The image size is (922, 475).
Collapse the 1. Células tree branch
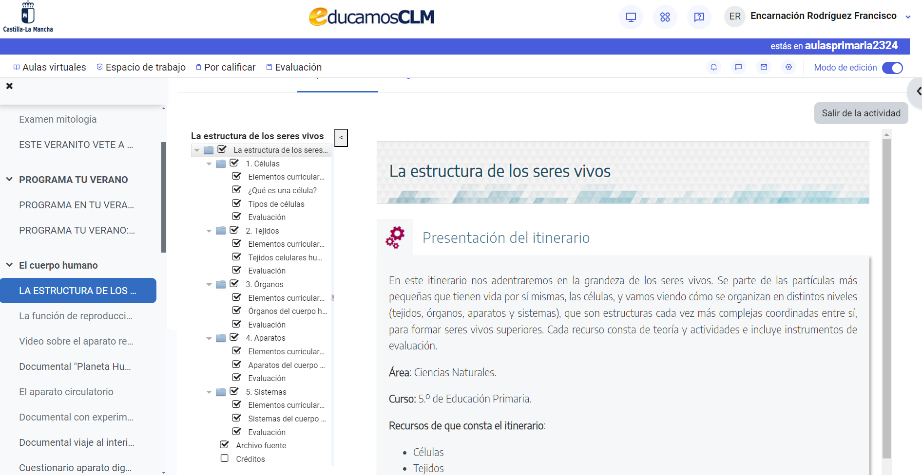[209, 164]
